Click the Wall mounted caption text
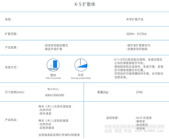Image resolution: width=169 pixels, height=139 pixels. [x=53, y=78]
